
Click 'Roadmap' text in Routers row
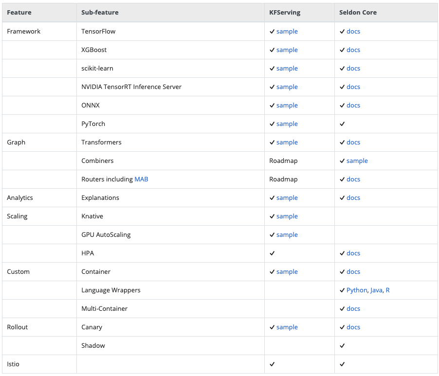click(x=283, y=179)
